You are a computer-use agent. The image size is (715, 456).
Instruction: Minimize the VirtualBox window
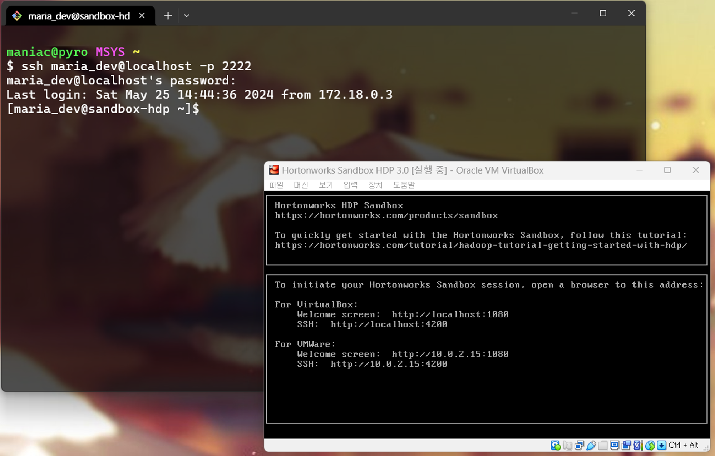pyautogui.click(x=640, y=170)
